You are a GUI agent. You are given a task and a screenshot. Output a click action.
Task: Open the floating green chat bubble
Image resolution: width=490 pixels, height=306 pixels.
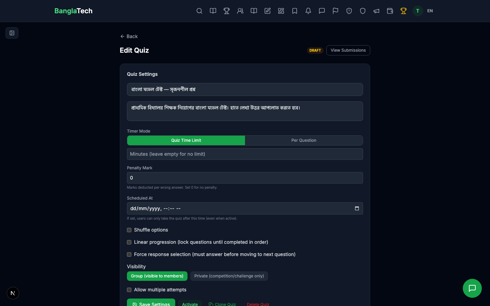tap(472, 288)
